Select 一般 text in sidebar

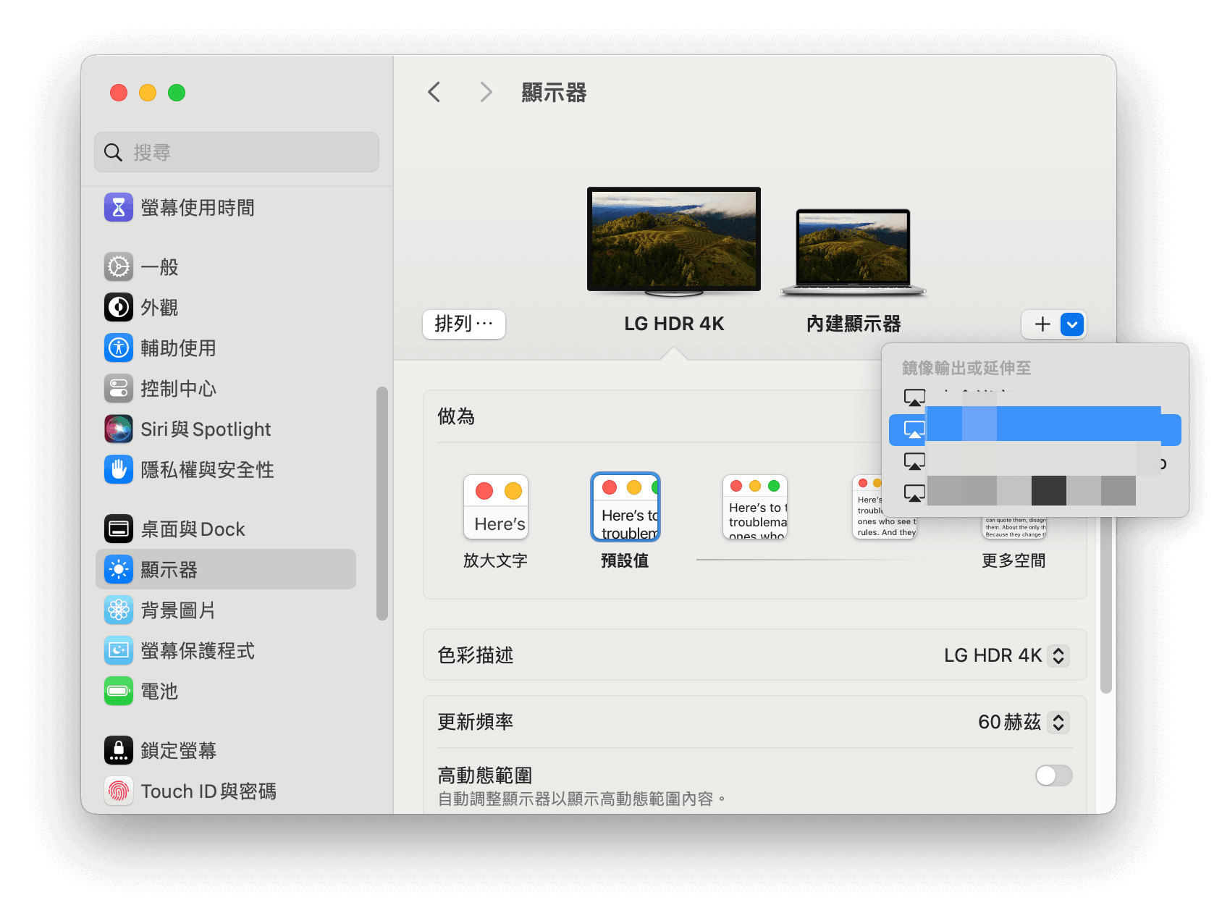click(x=159, y=267)
